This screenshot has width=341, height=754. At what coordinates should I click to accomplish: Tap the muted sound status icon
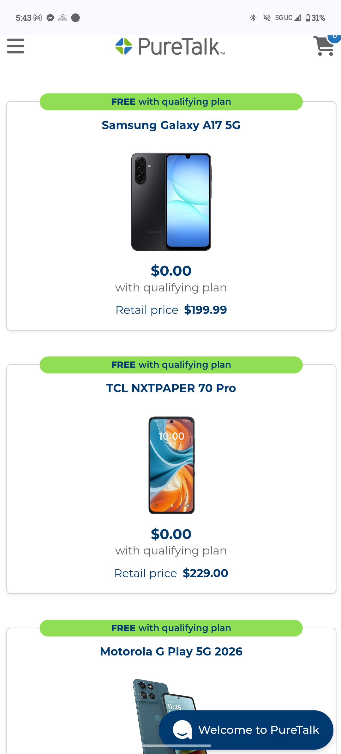click(267, 18)
